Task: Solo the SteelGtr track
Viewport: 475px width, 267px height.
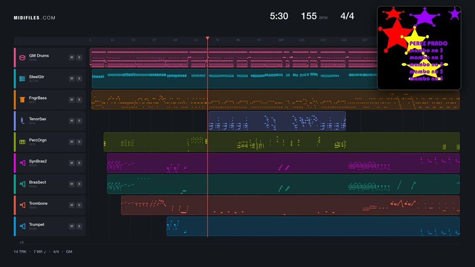Action: point(79,79)
